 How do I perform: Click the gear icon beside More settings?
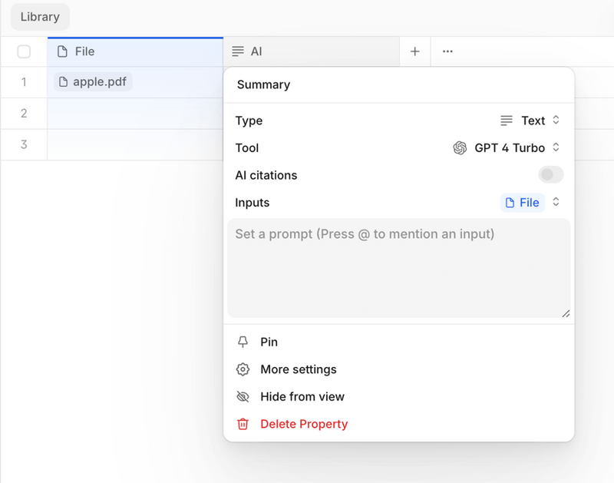[243, 369]
